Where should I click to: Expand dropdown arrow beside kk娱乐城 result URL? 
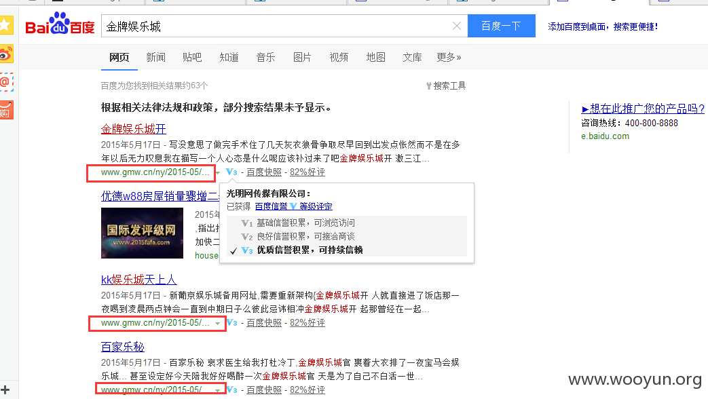(218, 323)
